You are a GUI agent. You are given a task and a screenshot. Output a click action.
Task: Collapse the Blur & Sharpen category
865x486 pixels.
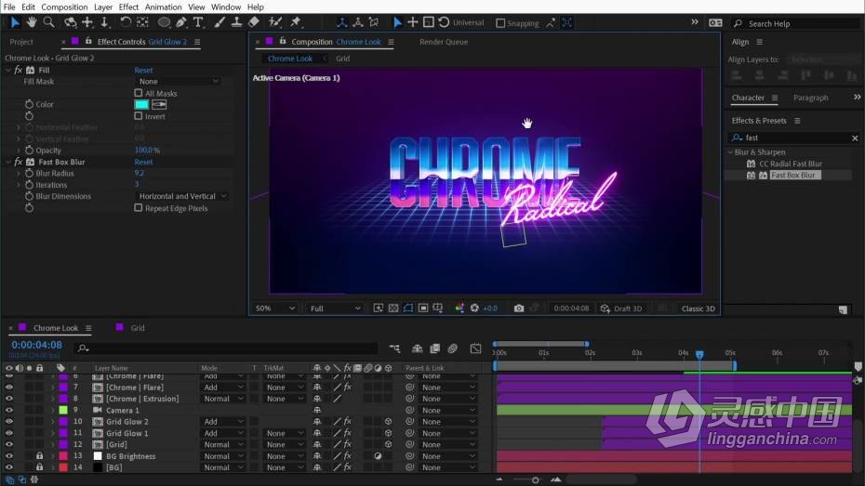pyautogui.click(x=730, y=152)
